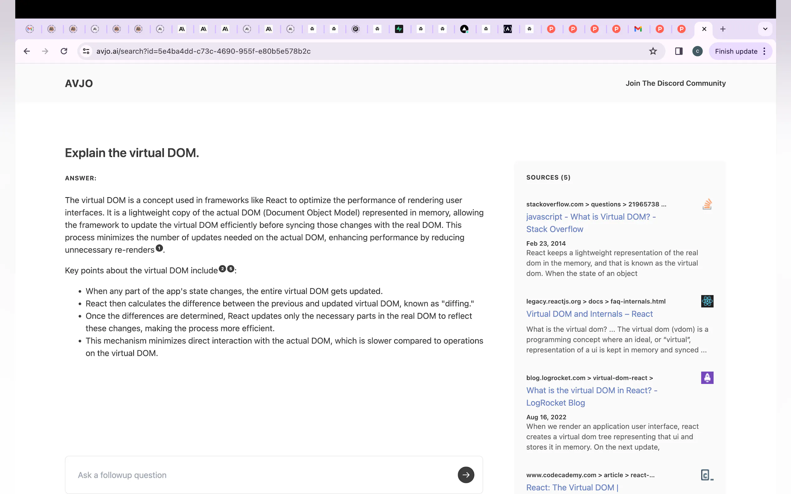Switch to the first Gmail tab

pos(30,29)
